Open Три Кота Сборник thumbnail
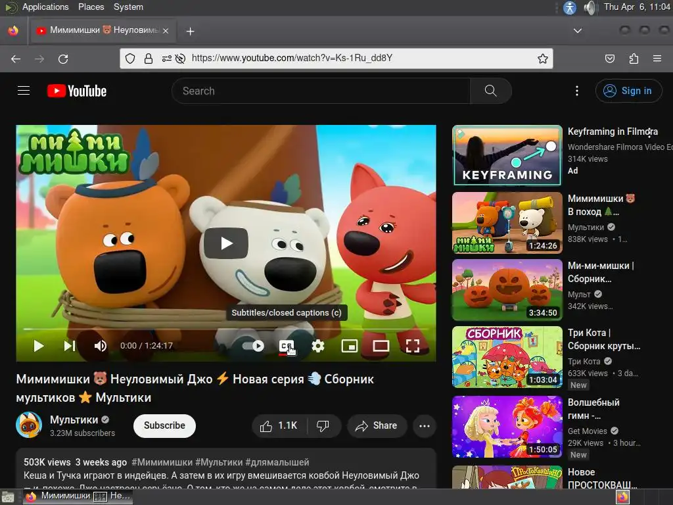Viewport: 673px width, 505px height. pos(507,356)
